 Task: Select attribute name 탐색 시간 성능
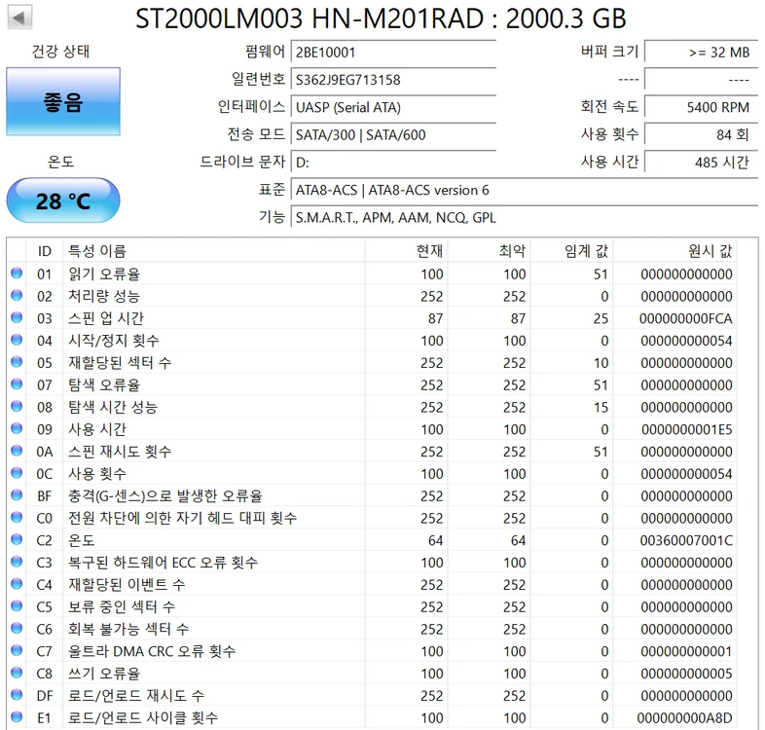113,407
